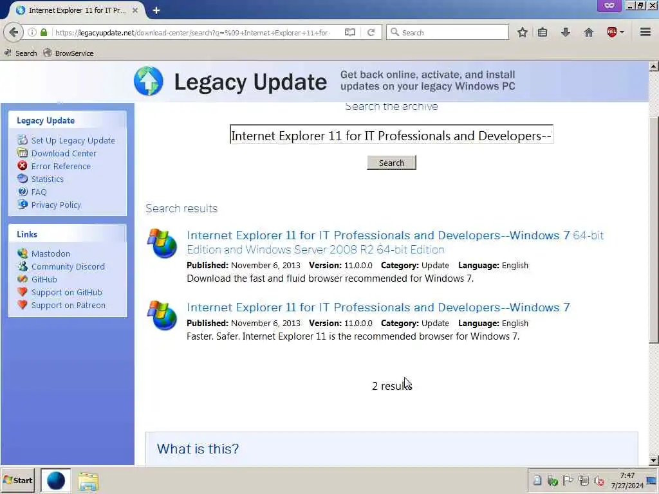Click the page scrollbar down arrow
Viewport: 659px width, 494px height.
click(654, 461)
